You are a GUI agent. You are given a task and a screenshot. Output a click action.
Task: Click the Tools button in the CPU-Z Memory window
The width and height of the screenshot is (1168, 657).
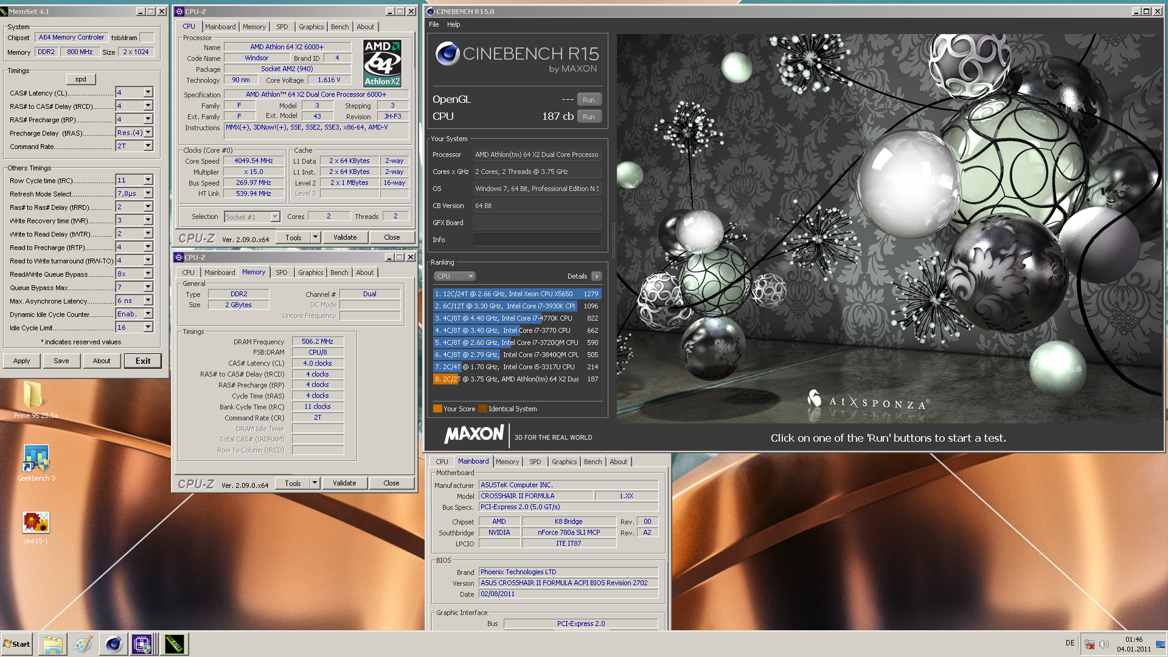(293, 483)
